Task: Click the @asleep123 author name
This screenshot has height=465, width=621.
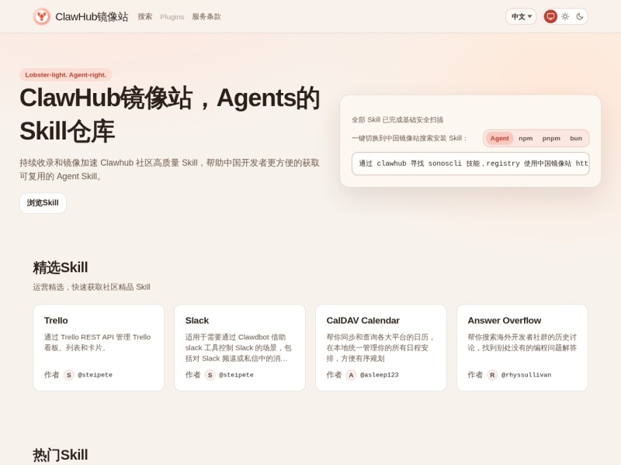Action: 380,375
